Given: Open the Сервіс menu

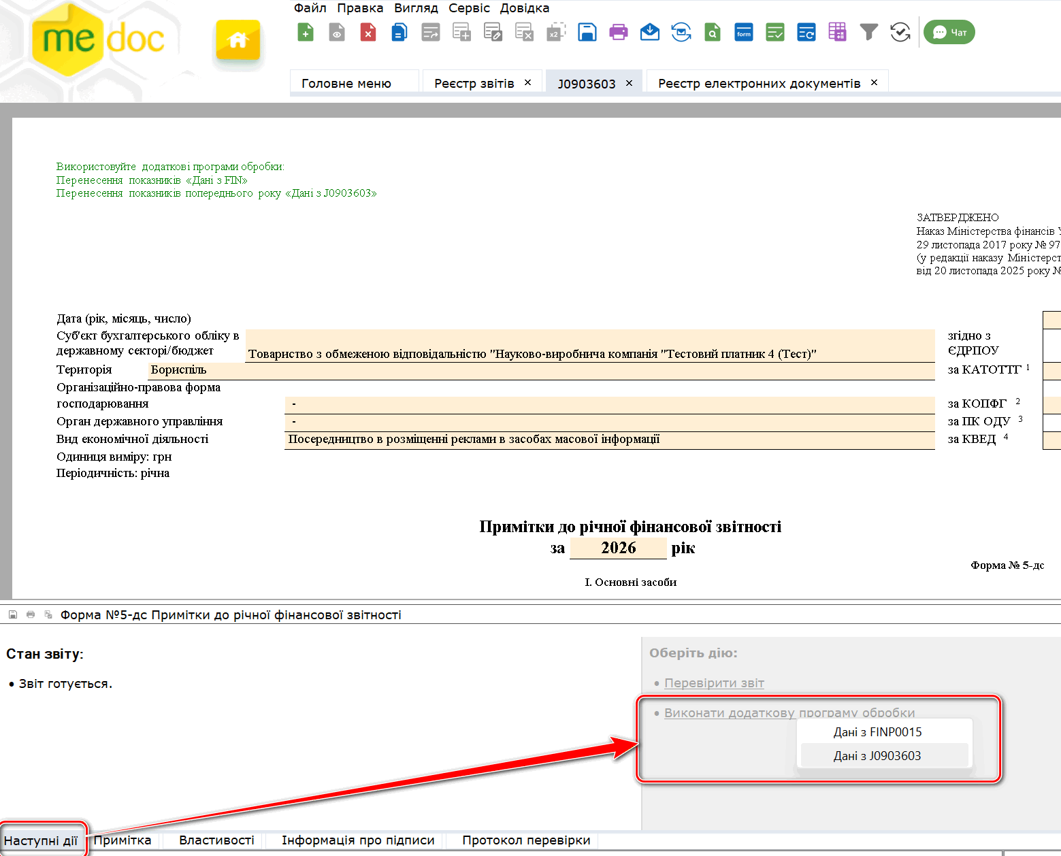Looking at the screenshot, I should point(469,8).
